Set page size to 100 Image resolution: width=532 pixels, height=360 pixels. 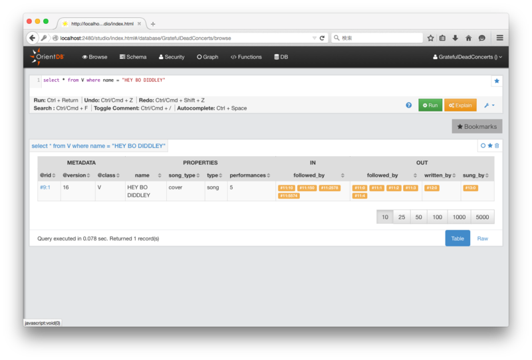coord(438,217)
